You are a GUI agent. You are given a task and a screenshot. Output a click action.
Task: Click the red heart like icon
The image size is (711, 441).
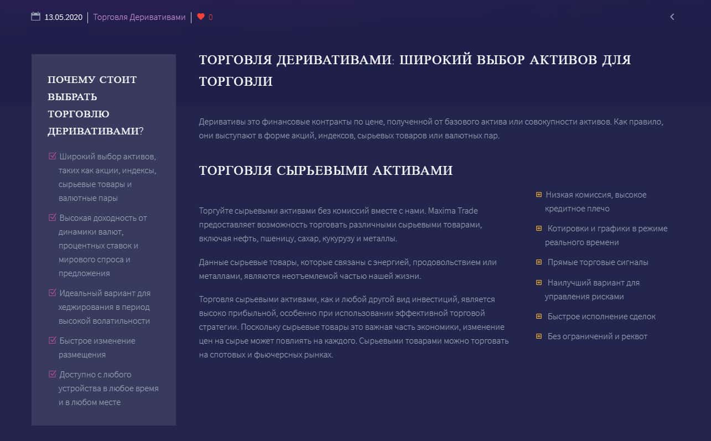(201, 17)
